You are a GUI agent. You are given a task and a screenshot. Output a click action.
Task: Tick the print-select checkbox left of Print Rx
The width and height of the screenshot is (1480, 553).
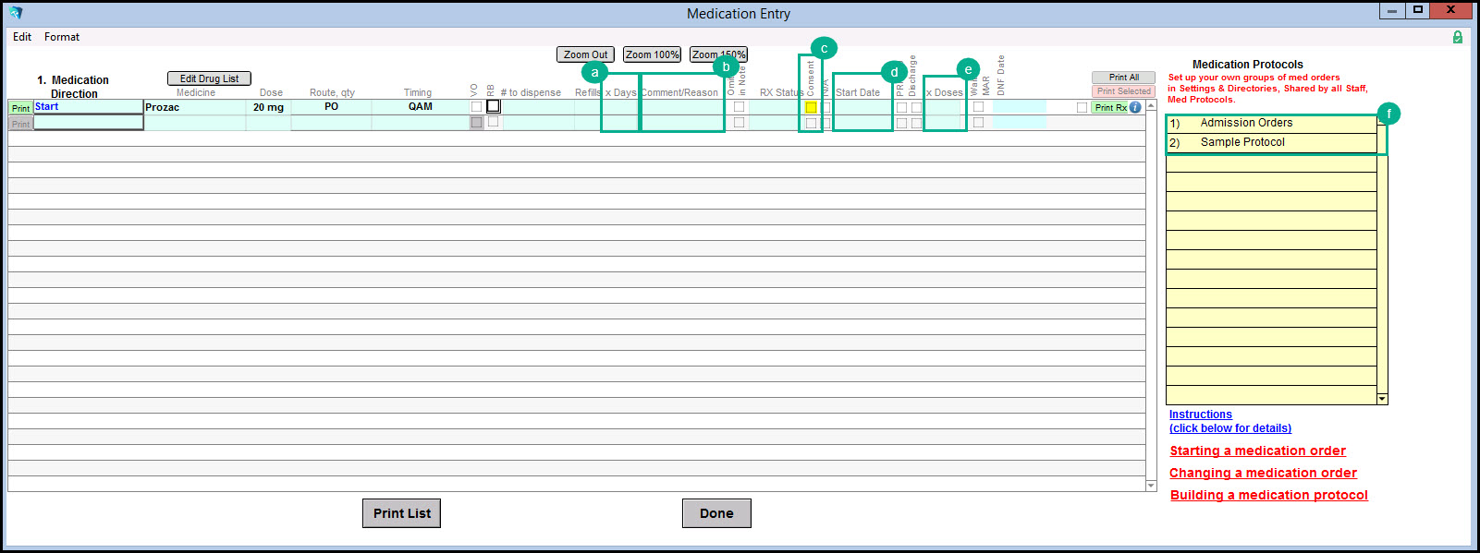[1082, 107]
